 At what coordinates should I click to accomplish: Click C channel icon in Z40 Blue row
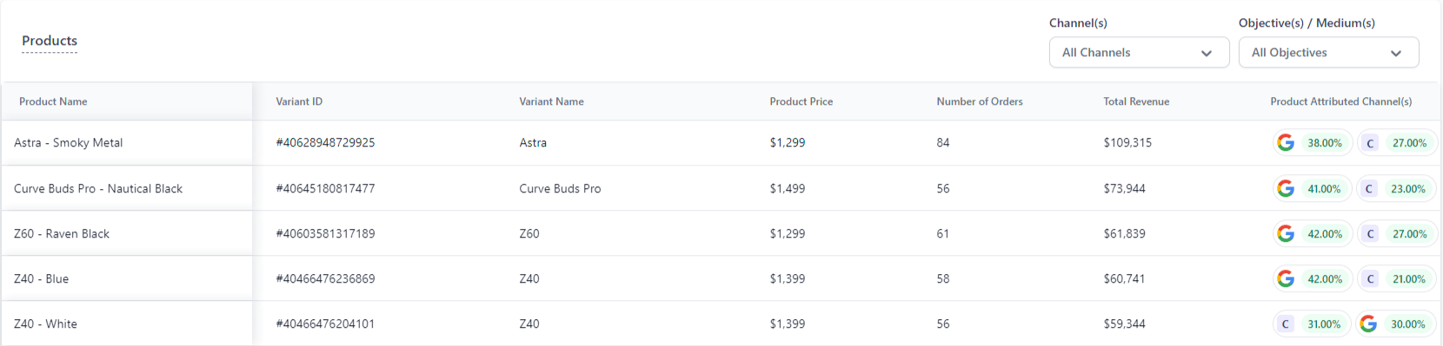pos(1370,278)
